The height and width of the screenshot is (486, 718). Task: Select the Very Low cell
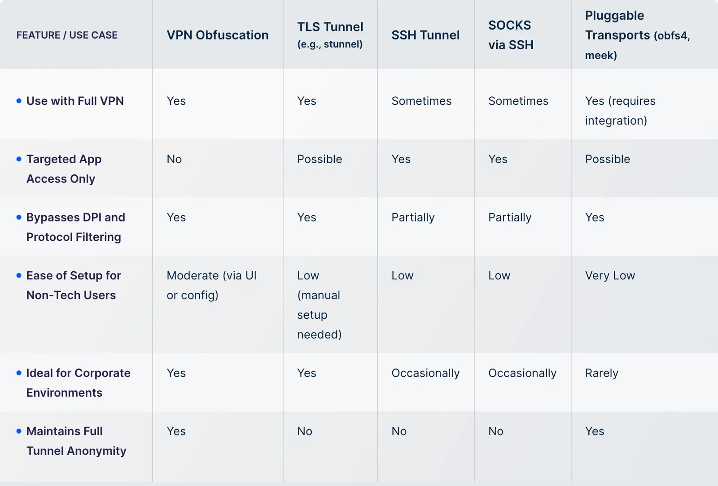610,276
